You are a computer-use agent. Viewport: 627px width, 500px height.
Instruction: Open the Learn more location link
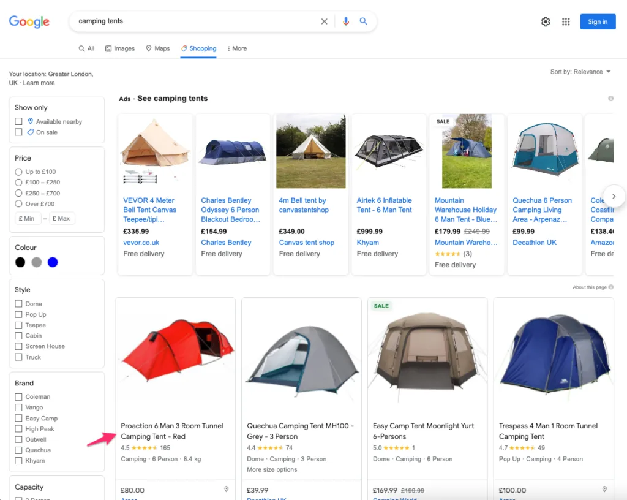click(x=39, y=83)
